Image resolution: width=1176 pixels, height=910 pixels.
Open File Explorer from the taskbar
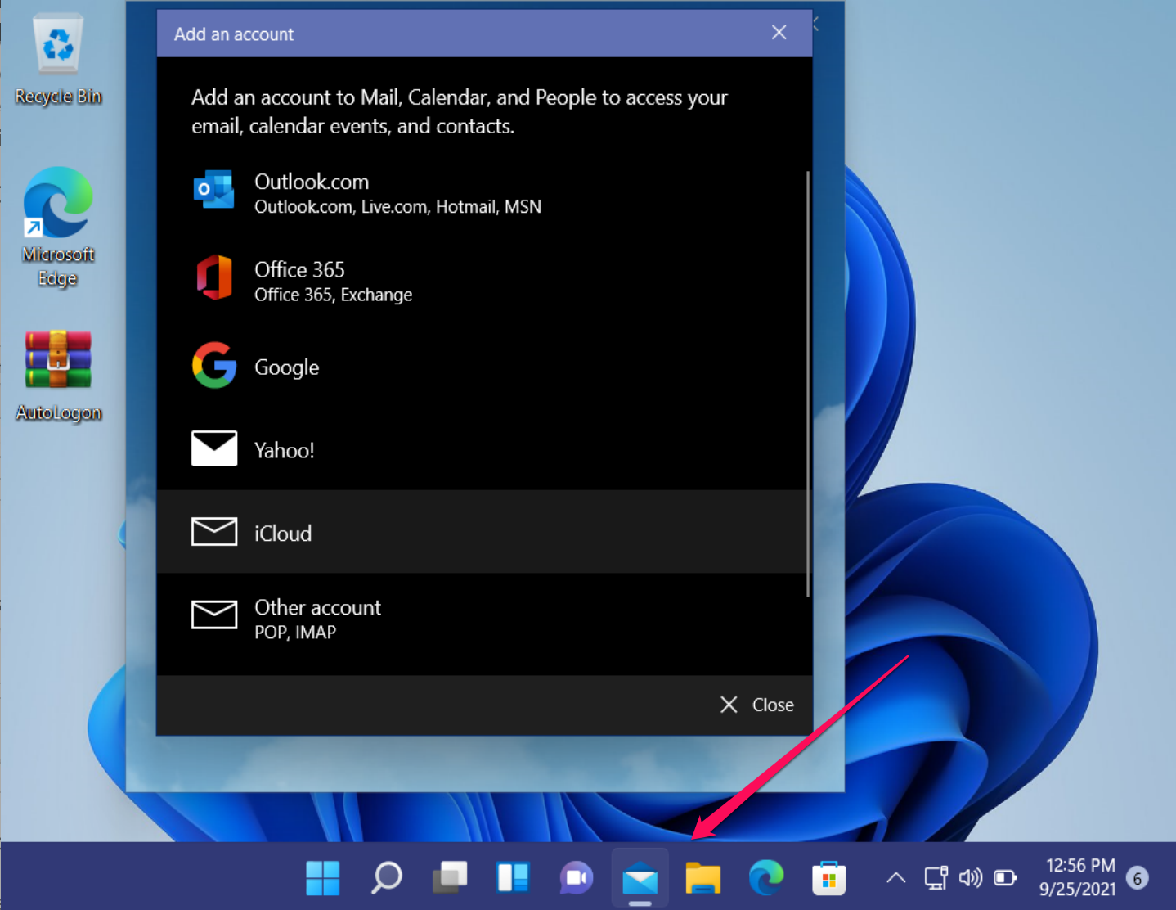point(702,877)
